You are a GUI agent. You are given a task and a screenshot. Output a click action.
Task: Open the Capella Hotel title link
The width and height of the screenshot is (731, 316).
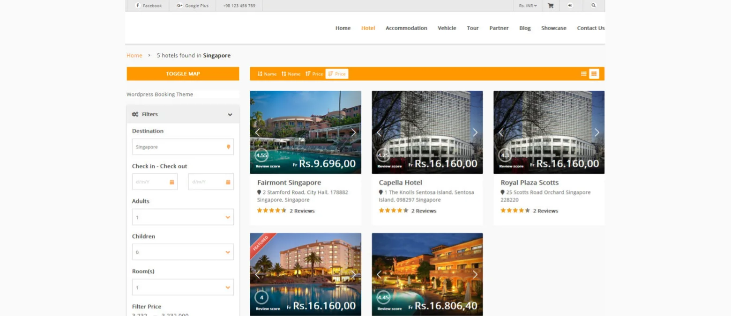pyautogui.click(x=401, y=183)
